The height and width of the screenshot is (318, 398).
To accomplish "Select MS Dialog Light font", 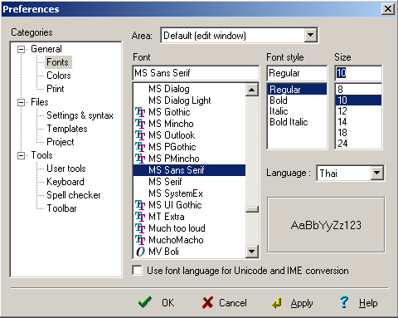I will click(180, 100).
